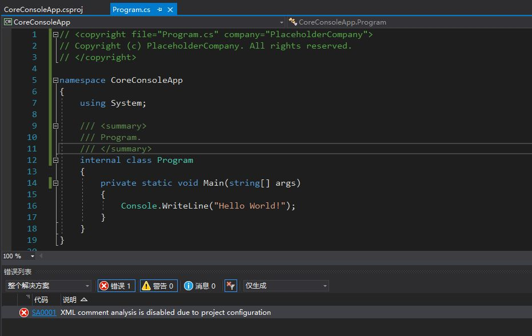532x336 pixels.
Task: Click the clear filter icon in error list
Action: coord(231,286)
